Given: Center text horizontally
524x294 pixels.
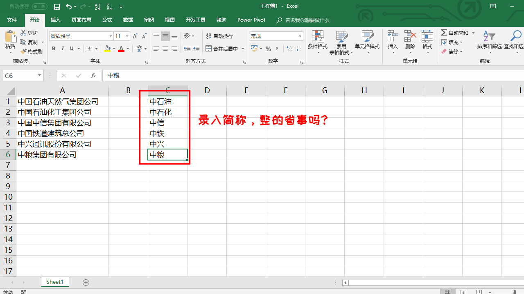Looking at the screenshot, I should pos(165,49).
